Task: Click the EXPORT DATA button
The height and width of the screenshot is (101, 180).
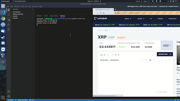Action: (x=165, y=54)
